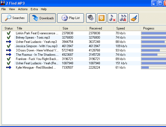The width and height of the screenshot is (166, 127).
Task: Select Usher Feat Ludacris - Yeah (Re...
Action: [x=37, y=63]
